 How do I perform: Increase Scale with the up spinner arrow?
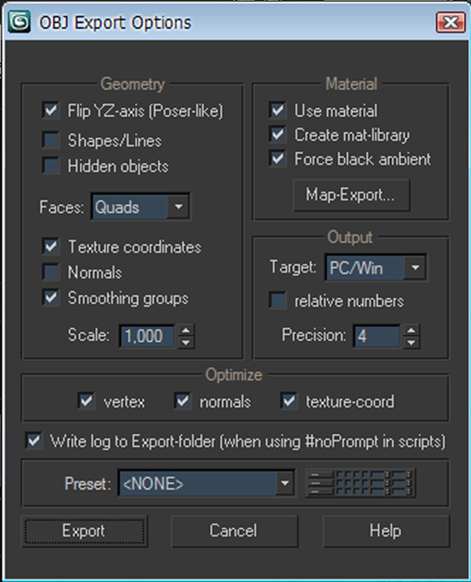point(186,329)
